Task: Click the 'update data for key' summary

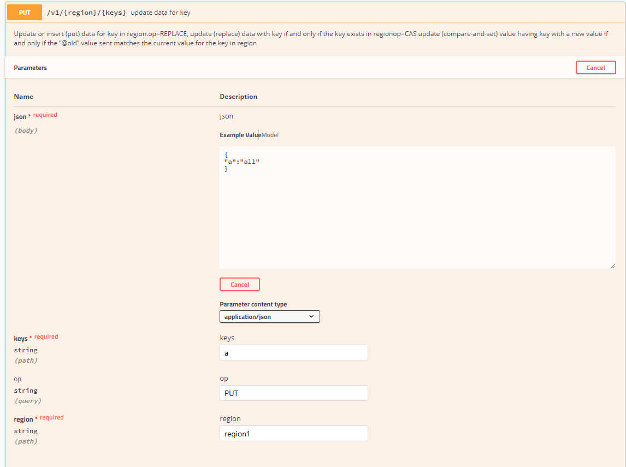Action: pyautogui.click(x=161, y=12)
